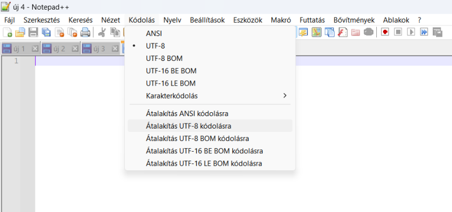The image size is (452, 212).
Task: Click the Save floppy disk icon
Action: click(33, 32)
